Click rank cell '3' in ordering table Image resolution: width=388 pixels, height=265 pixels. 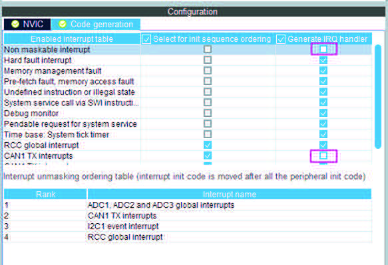[7, 226]
